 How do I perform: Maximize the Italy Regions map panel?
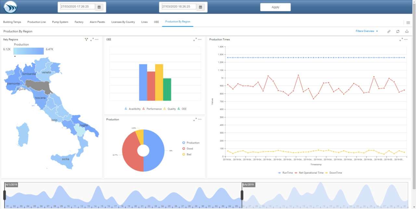click(x=92, y=39)
